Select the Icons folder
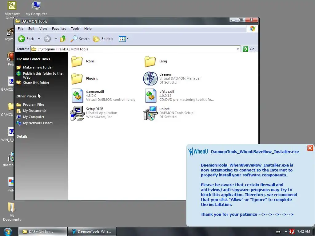Screen dimensions: 315x236 tap(77, 61)
